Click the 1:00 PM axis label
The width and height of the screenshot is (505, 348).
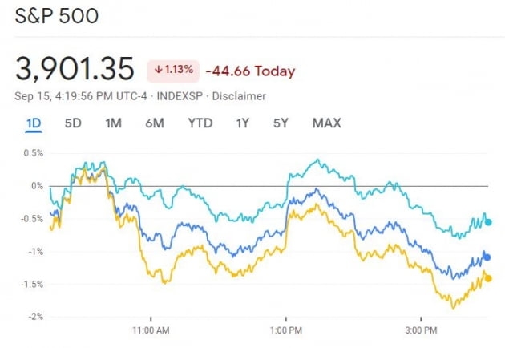286,330
